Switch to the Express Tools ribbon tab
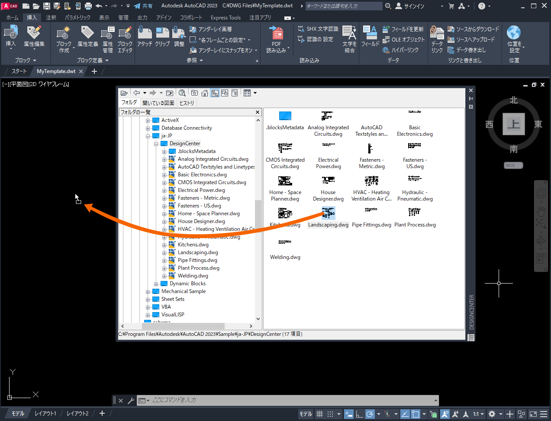Viewport: 551px width, 421px height. (x=226, y=18)
